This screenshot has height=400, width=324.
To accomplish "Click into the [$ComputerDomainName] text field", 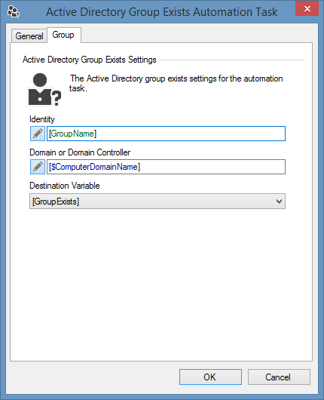I will tap(166, 167).
